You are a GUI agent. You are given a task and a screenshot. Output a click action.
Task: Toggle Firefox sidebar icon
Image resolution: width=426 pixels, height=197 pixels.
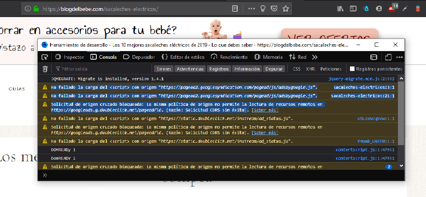pos(353,9)
